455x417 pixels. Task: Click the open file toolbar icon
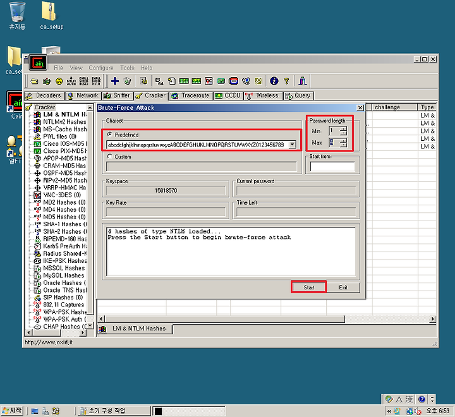34,81
